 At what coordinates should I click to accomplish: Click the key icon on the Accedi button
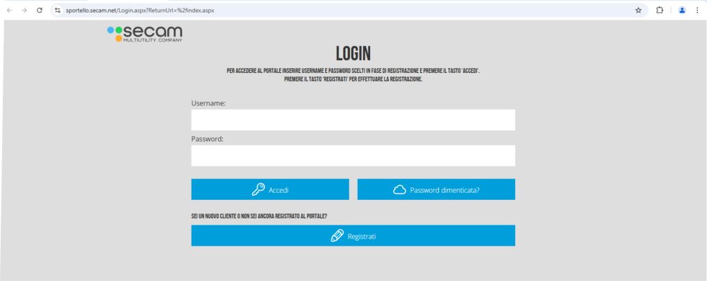pyautogui.click(x=258, y=189)
